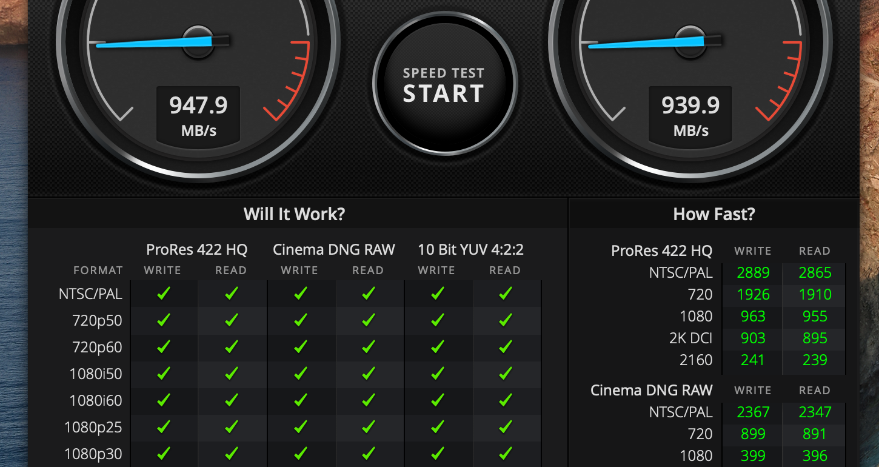Click the ProRes 720 write value 1926
The height and width of the screenshot is (467, 879).
[753, 295]
